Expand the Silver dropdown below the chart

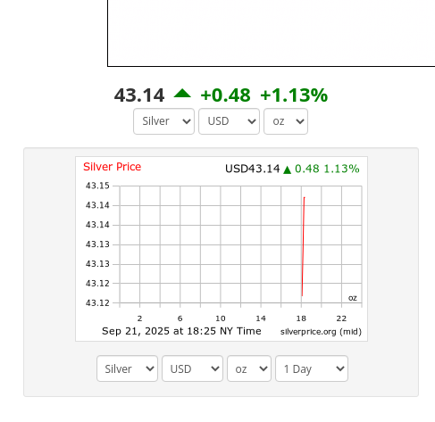click(127, 368)
